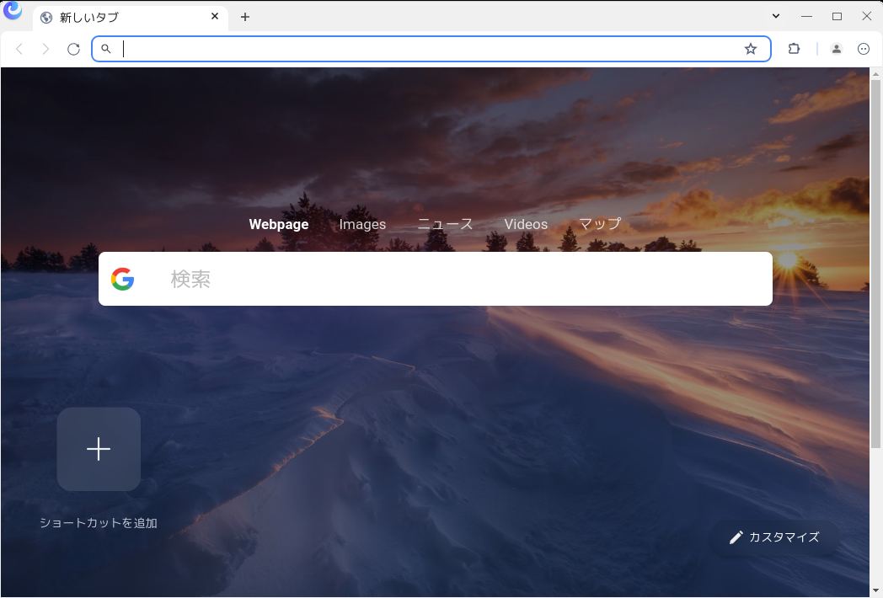This screenshot has height=598, width=883.
Task: Open the extensions puzzle icon
Action: click(x=794, y=49)
